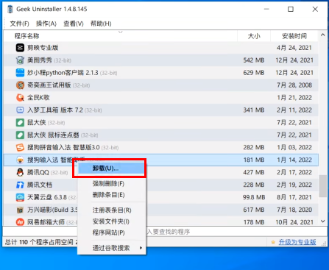This screenshot has width=329, height=270.
Task: Click the 629 MB size cell
Action: (254, 73)
